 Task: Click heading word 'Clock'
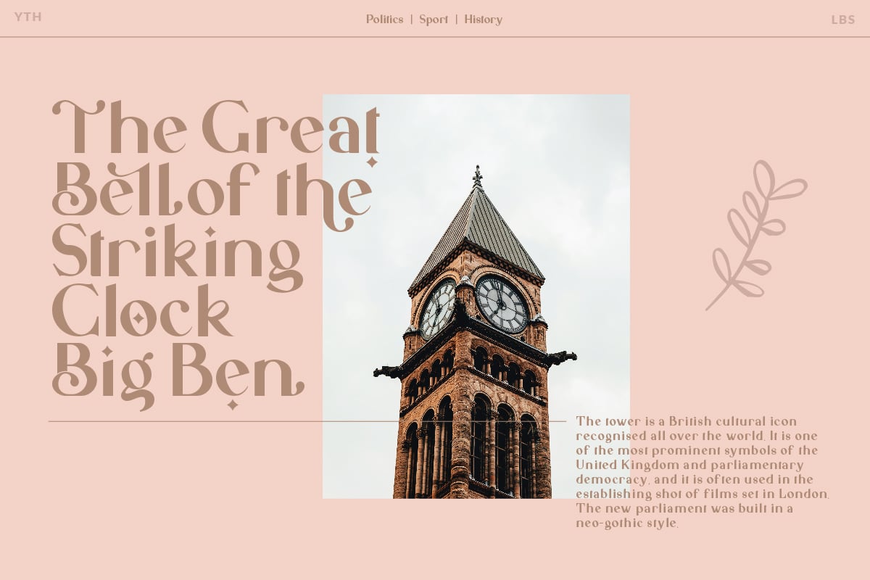click(x=144, y=312)
